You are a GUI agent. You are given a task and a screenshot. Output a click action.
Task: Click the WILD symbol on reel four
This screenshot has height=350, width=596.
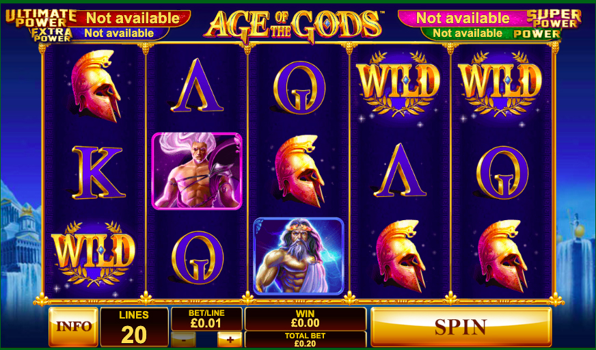pyautogui.click(x=398, y=84)
